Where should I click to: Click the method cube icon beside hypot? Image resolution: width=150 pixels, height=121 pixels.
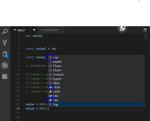pyautogui.click(x=50, y=79)
